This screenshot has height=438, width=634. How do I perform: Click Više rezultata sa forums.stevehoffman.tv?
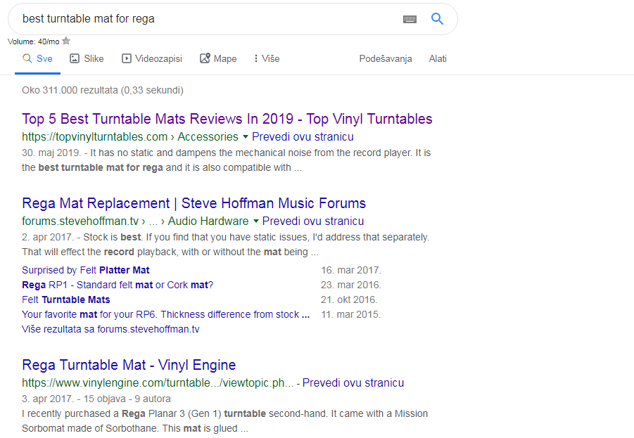point(110,329)
